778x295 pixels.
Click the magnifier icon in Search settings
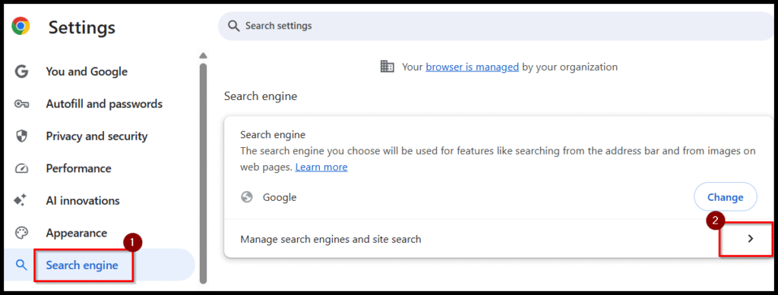click(234, 26)
